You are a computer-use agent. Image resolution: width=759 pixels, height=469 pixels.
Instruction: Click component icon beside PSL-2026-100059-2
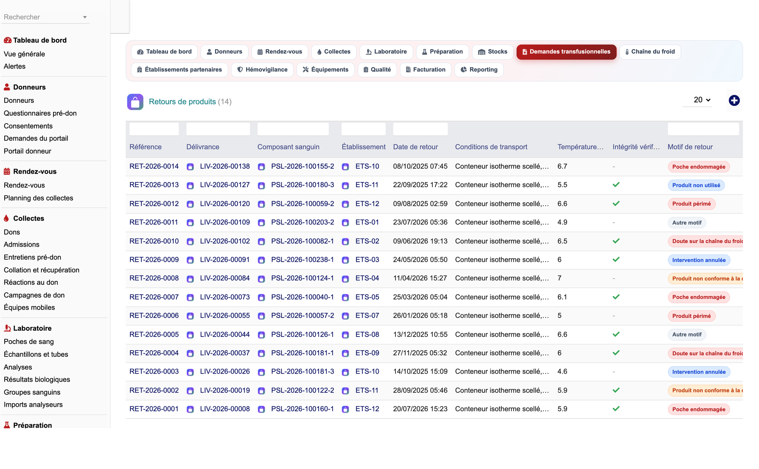tap(261, 204)
